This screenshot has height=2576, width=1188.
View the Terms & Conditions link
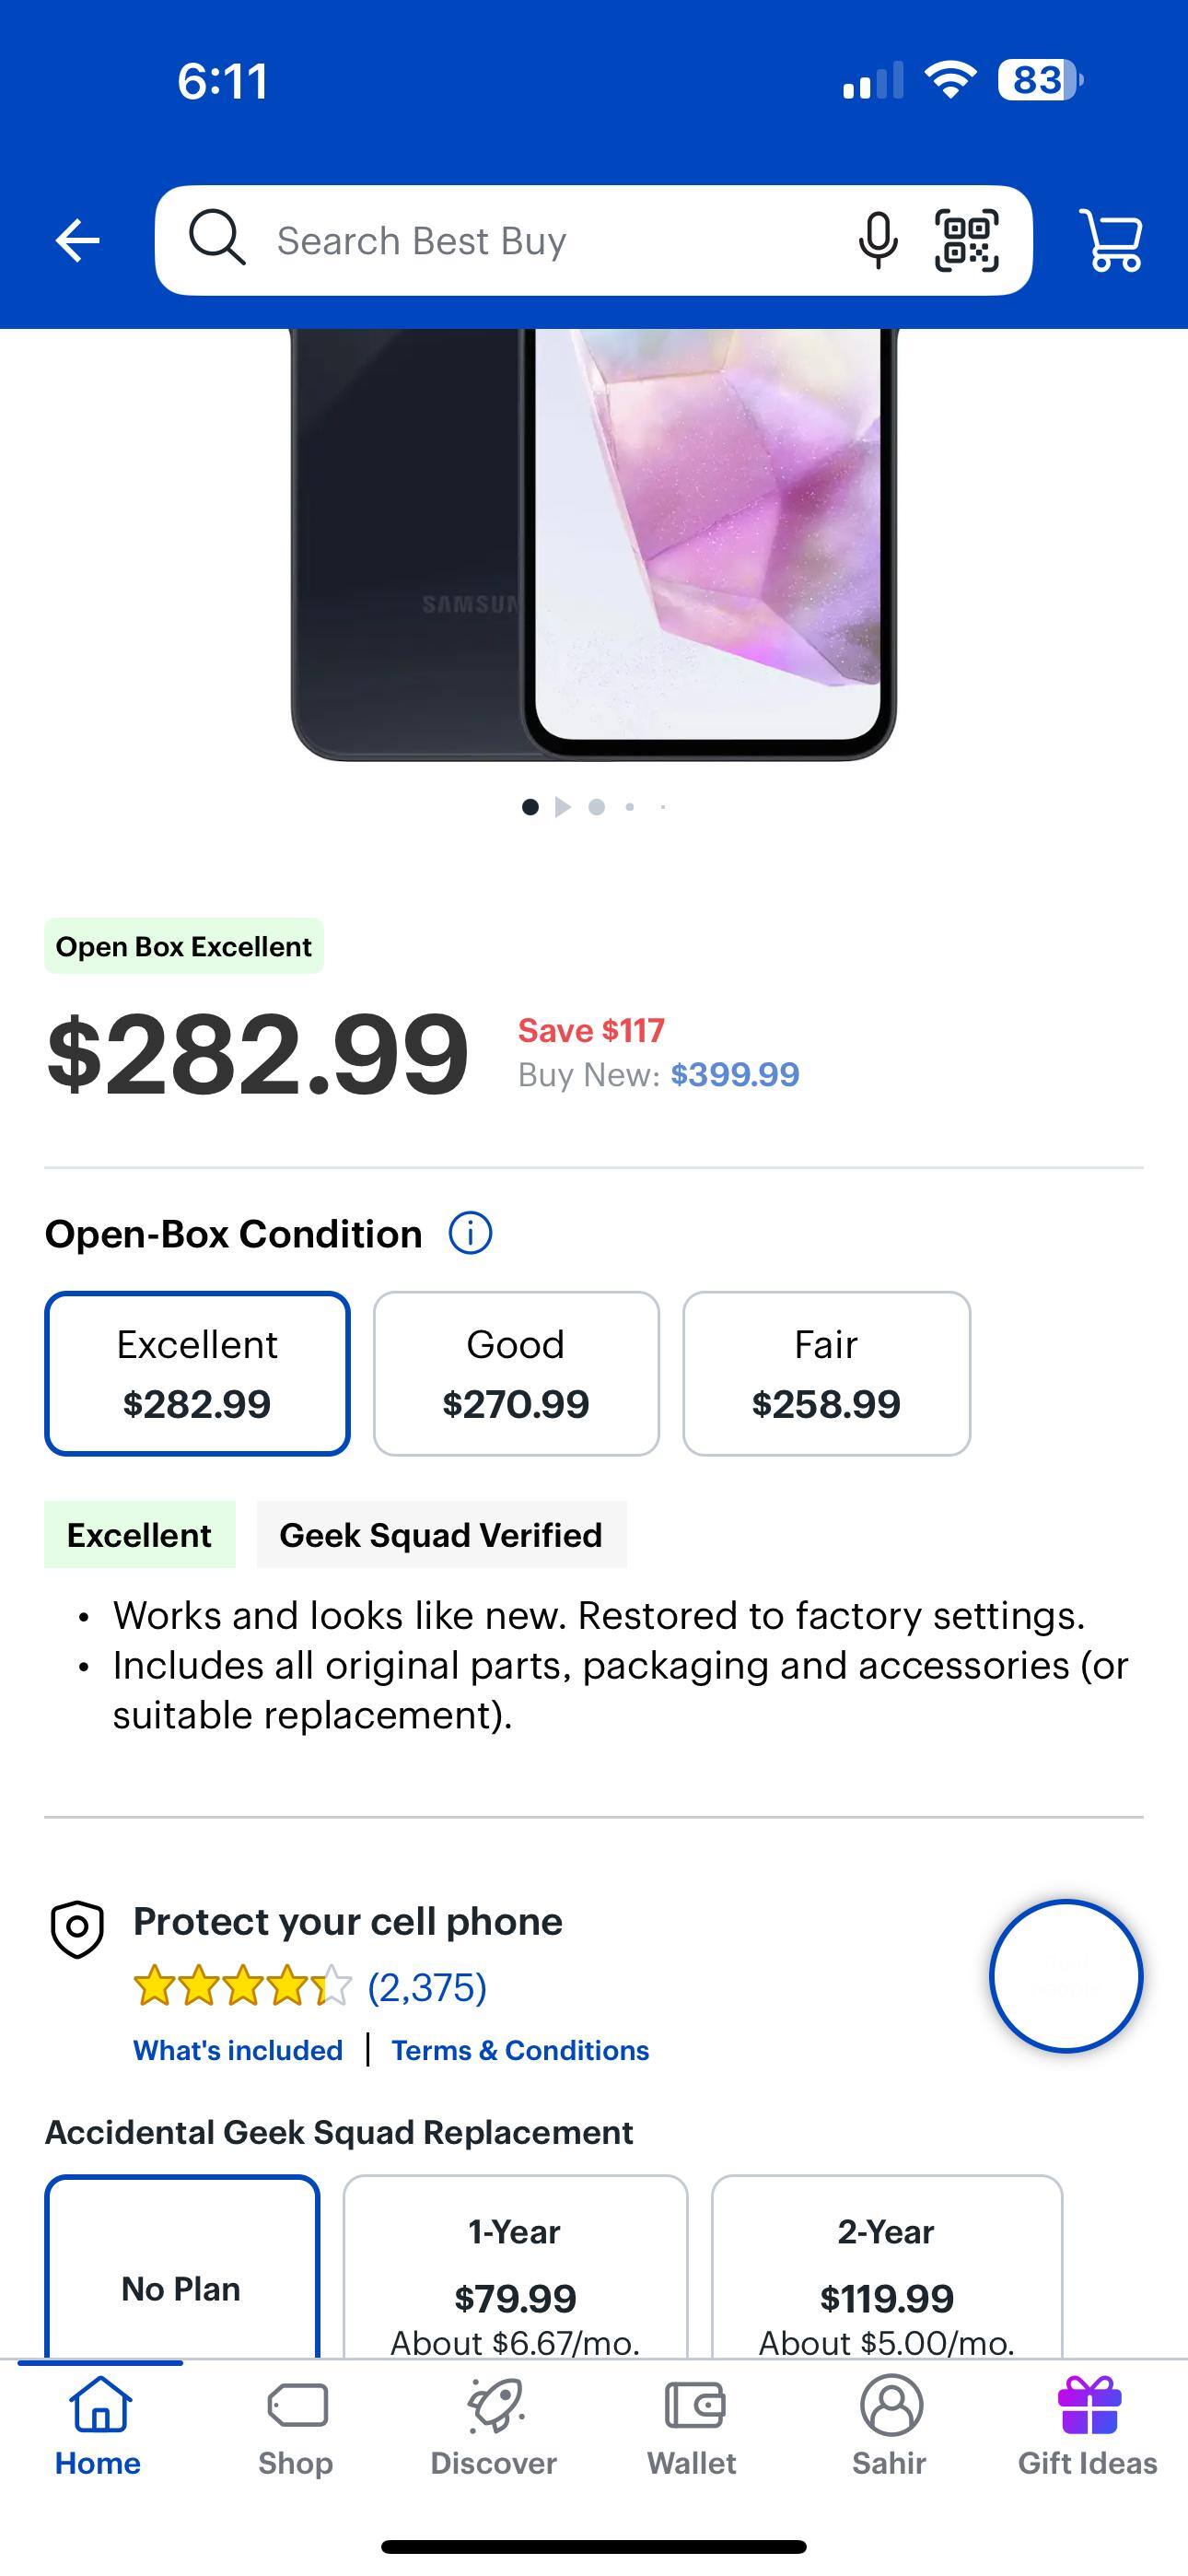pos(520,2049)
